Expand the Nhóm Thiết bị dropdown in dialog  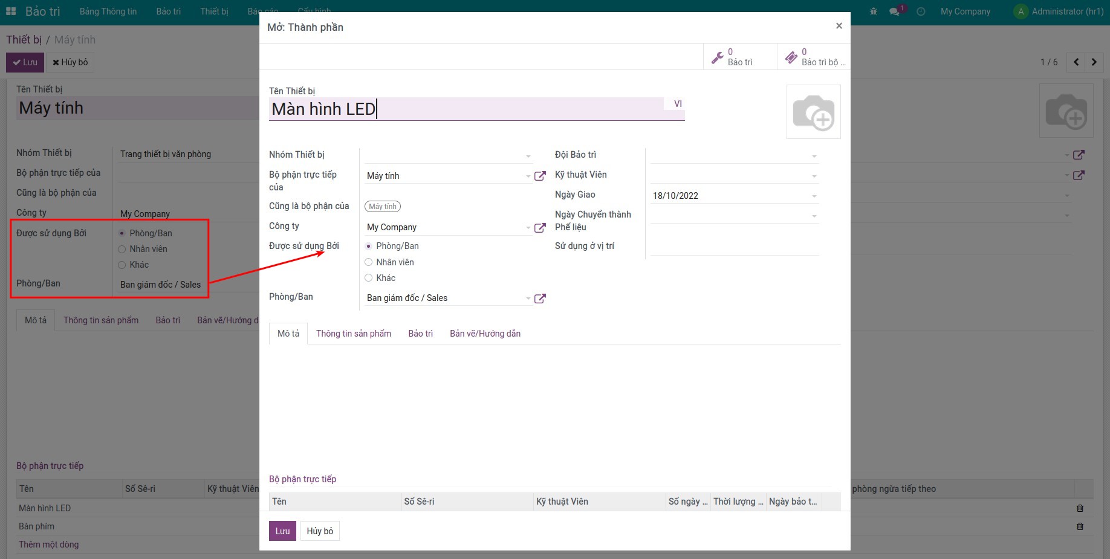528,156
